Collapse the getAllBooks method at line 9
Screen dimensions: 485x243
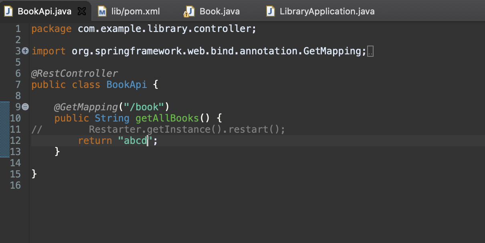point(25,107)
